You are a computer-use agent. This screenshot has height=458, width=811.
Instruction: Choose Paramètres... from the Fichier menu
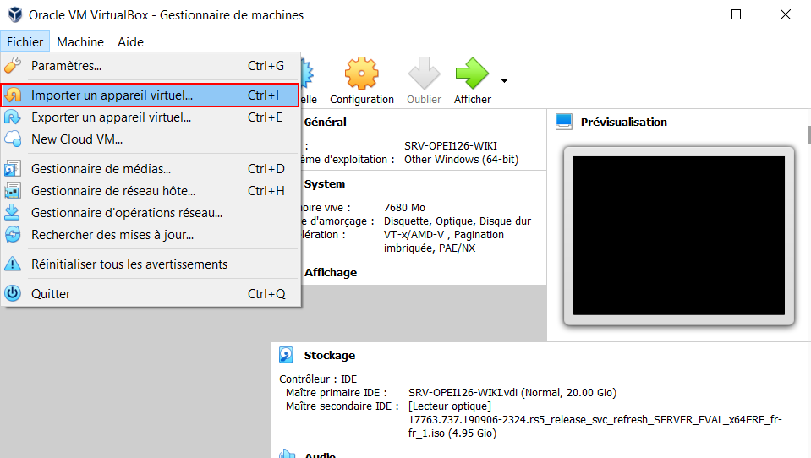click(151, 66)
